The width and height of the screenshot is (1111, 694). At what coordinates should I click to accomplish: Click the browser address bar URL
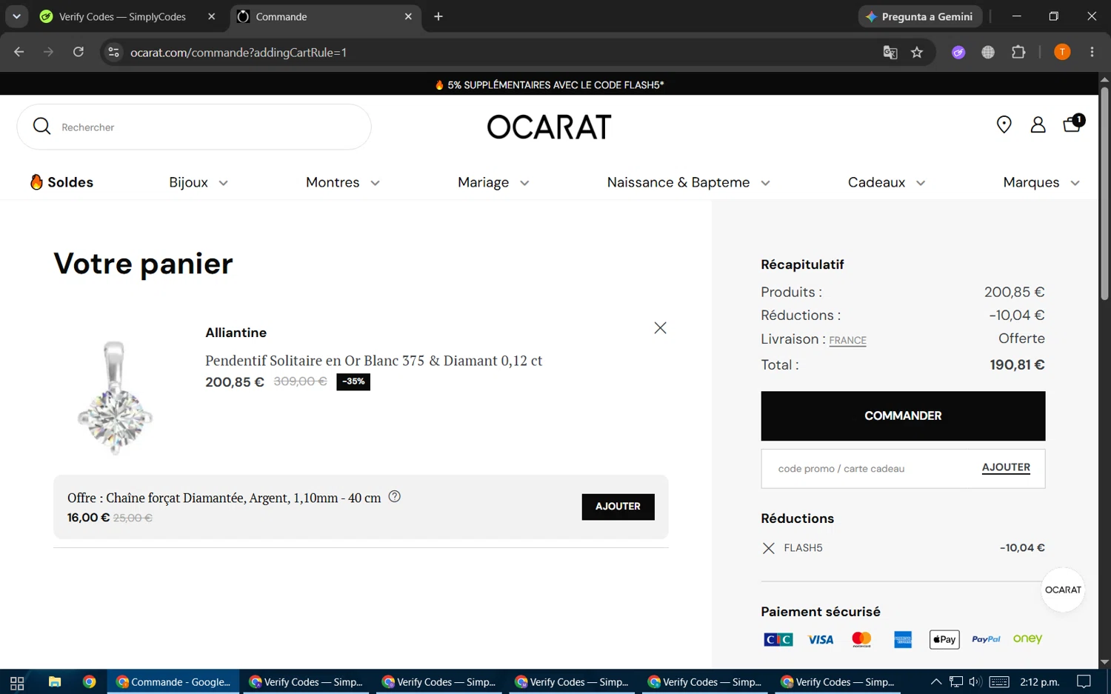pyautogui.click(x=238, y=53)
